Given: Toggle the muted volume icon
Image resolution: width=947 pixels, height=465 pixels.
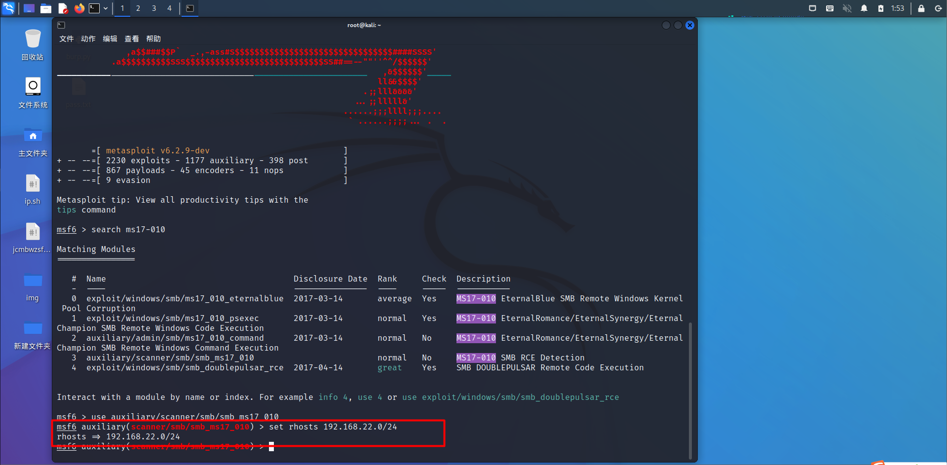Looking at the screenshot, I should [x=847, y=8].
